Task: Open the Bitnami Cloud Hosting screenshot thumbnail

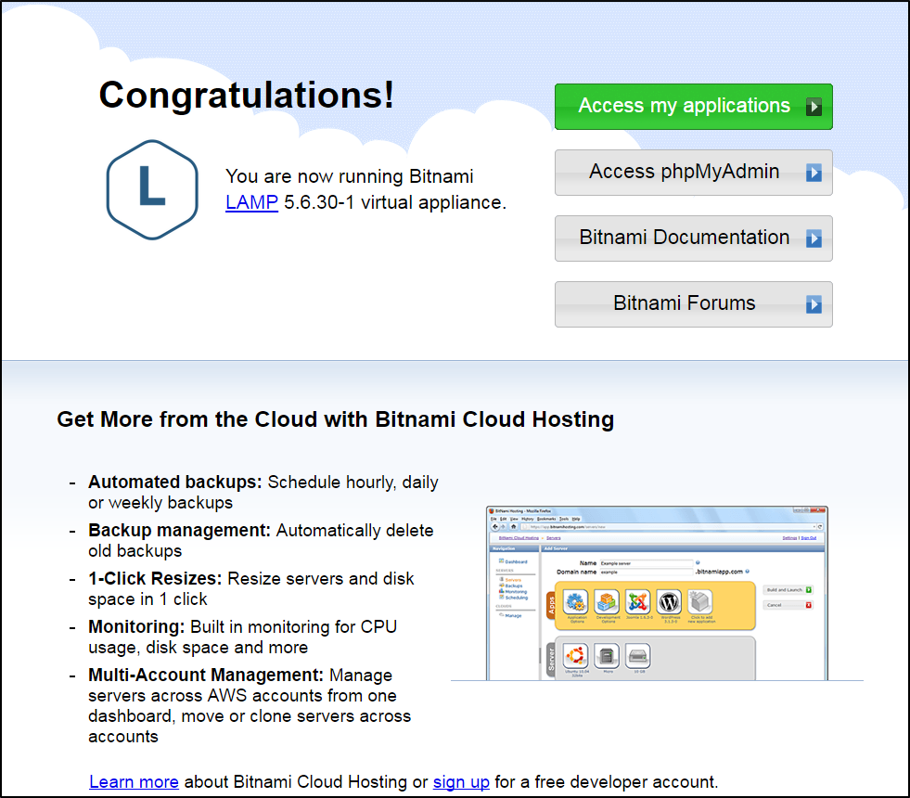Action: click(657, 593)
